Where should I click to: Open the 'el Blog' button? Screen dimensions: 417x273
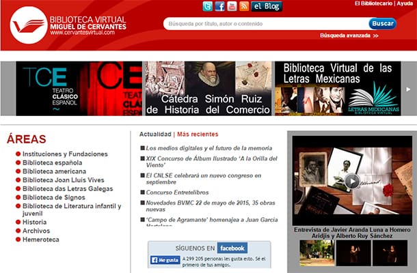pyautogui.click(x=267, y=6)
